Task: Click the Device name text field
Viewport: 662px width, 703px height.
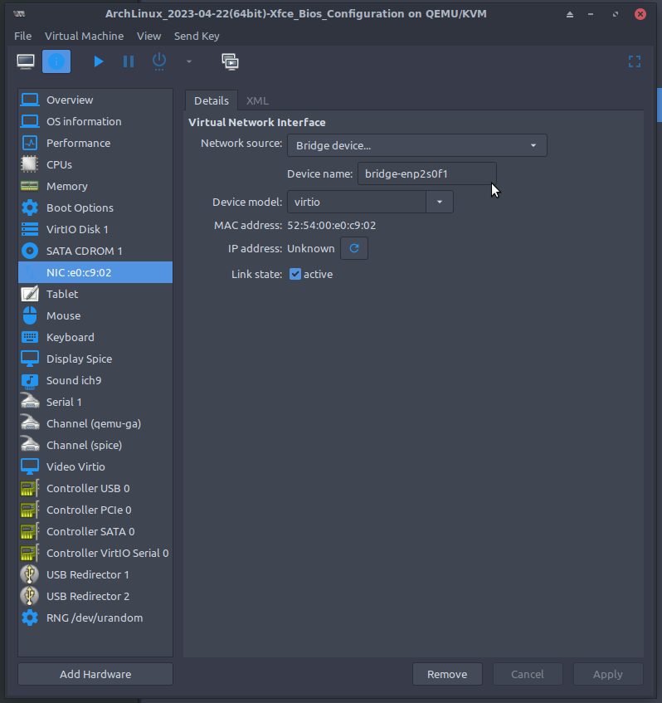Action: coord(426,173)
